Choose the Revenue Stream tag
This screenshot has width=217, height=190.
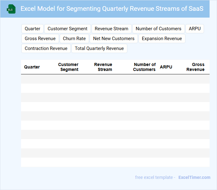point(111,29)
